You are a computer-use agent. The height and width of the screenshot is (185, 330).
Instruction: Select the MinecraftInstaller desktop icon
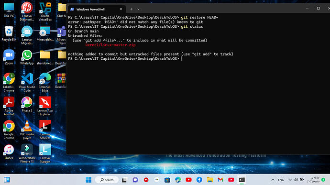click(45, 33)
